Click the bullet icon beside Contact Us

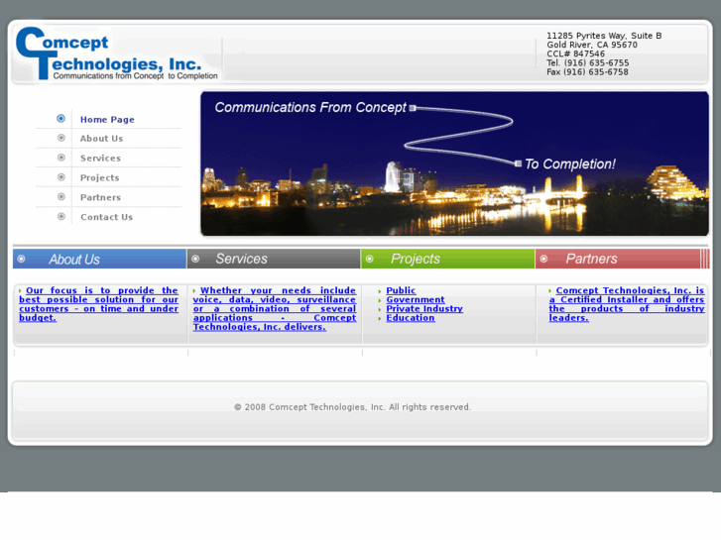(61, 216)
